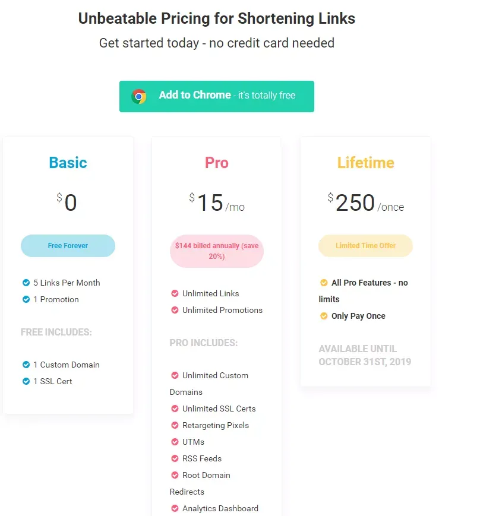The height and width of the screenshot is (516, 477).
Task: Select the Free Forever badge
Action: 68,246
